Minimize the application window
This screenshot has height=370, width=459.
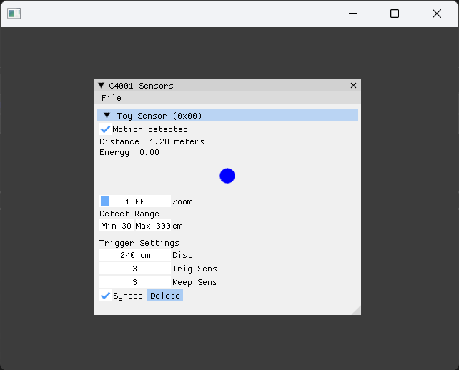point(353,14)
